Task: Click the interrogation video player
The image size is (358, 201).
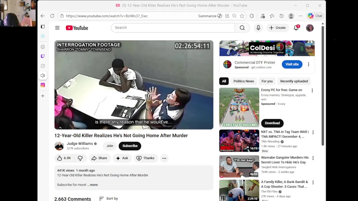Action: click(x=134, y=85)
